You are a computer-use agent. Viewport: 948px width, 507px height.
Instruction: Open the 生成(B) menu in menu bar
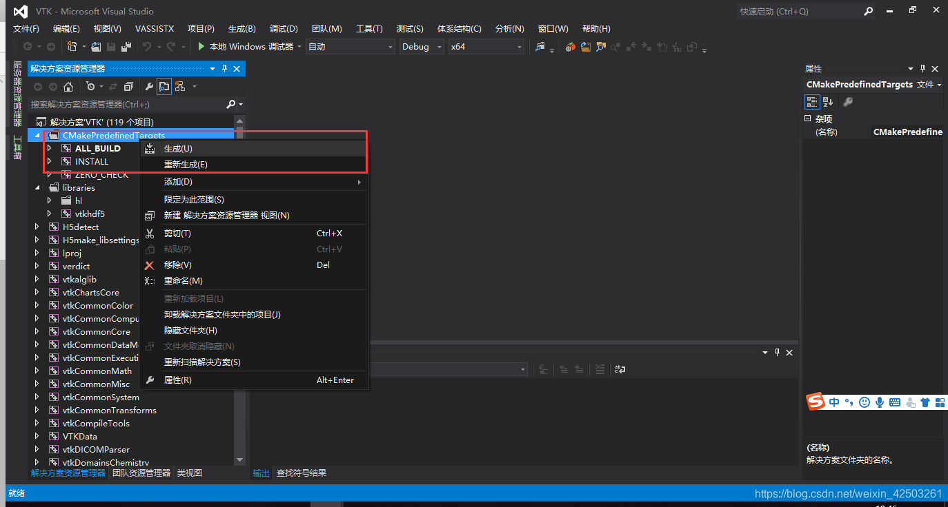coord(241,29)
